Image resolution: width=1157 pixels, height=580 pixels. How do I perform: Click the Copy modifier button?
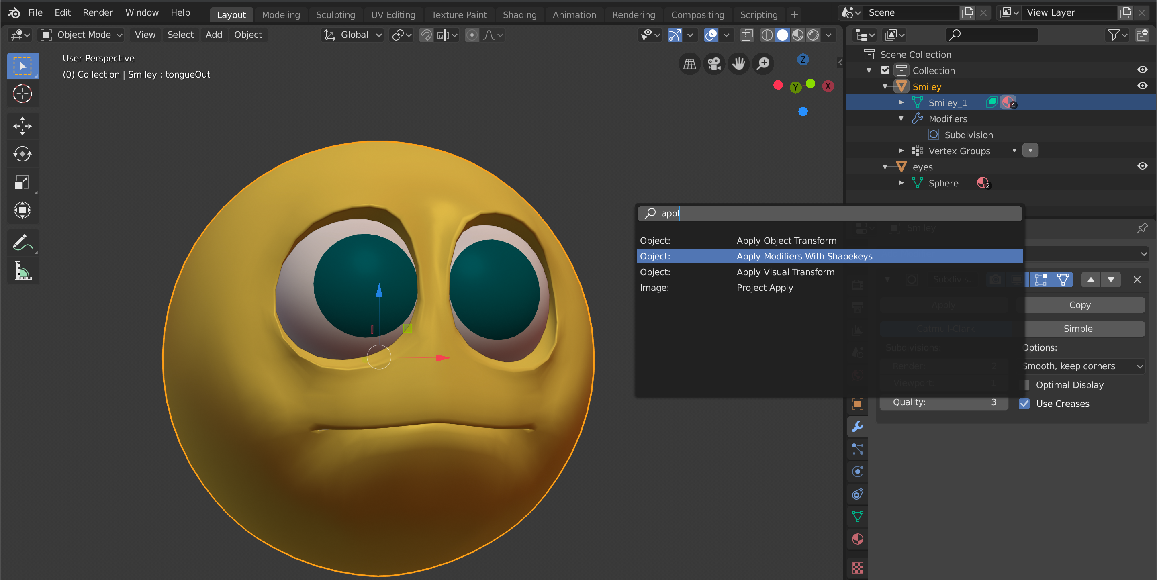coord(1079,305)
